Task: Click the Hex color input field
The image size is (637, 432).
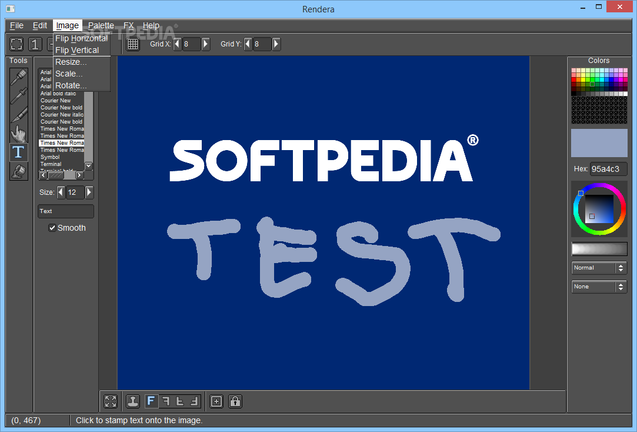Action: (609, 169)
